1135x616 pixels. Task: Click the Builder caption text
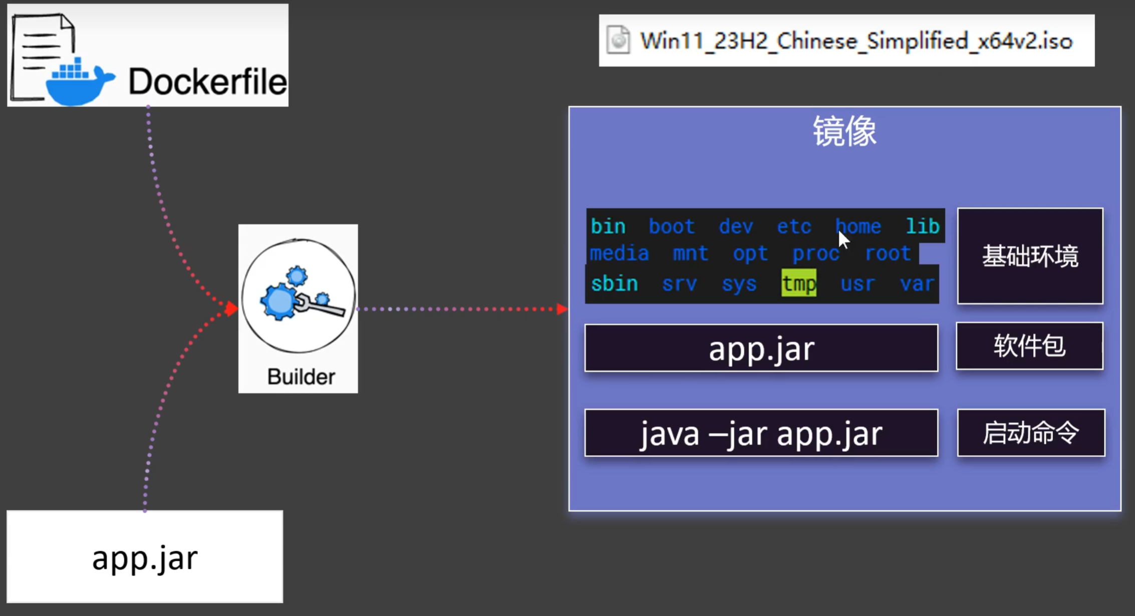pyautogui.click(x=301, y=377)
